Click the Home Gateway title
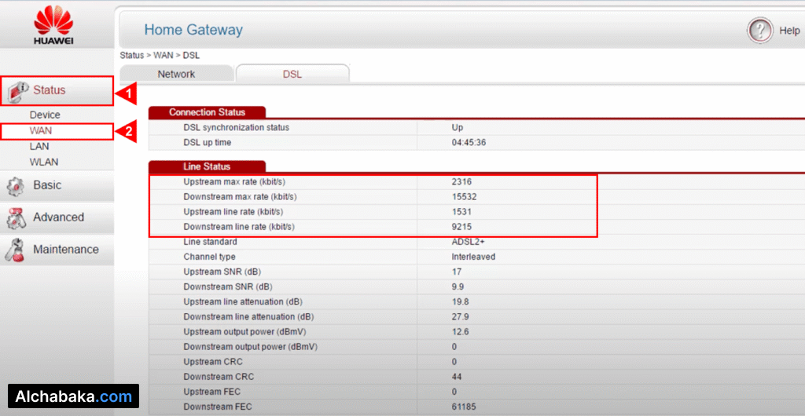805x416 pixels. tap(193, 31)
